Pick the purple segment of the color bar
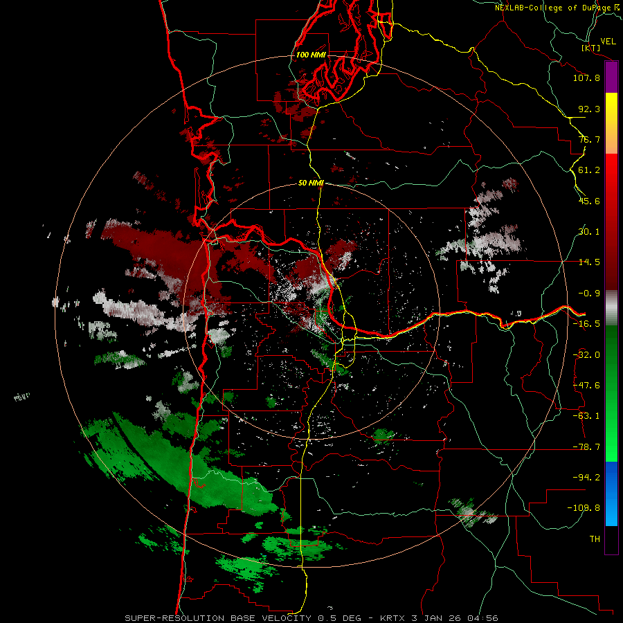 coord(611,78)
